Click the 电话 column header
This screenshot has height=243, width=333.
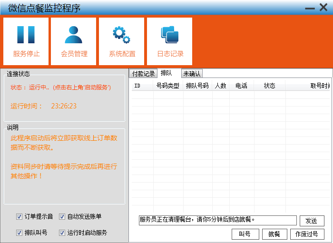(x=242, y=86)
